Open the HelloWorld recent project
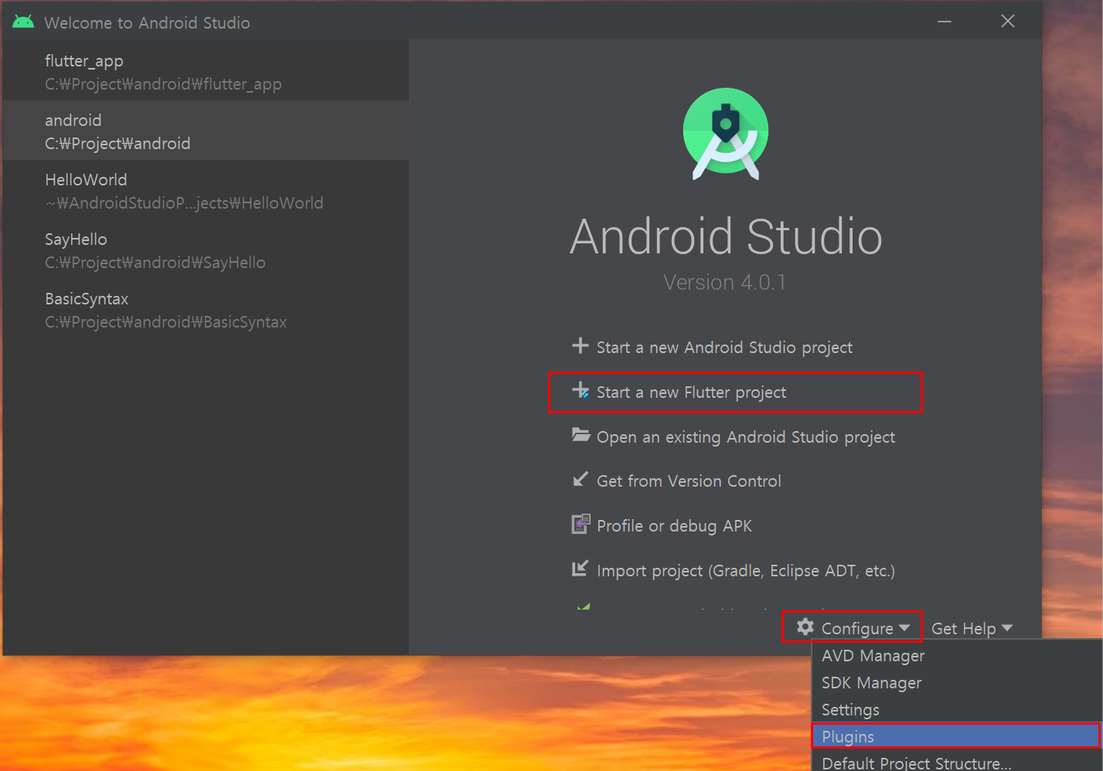Image resolution: width=1103 pixels, height=771 pixels. 206,190
